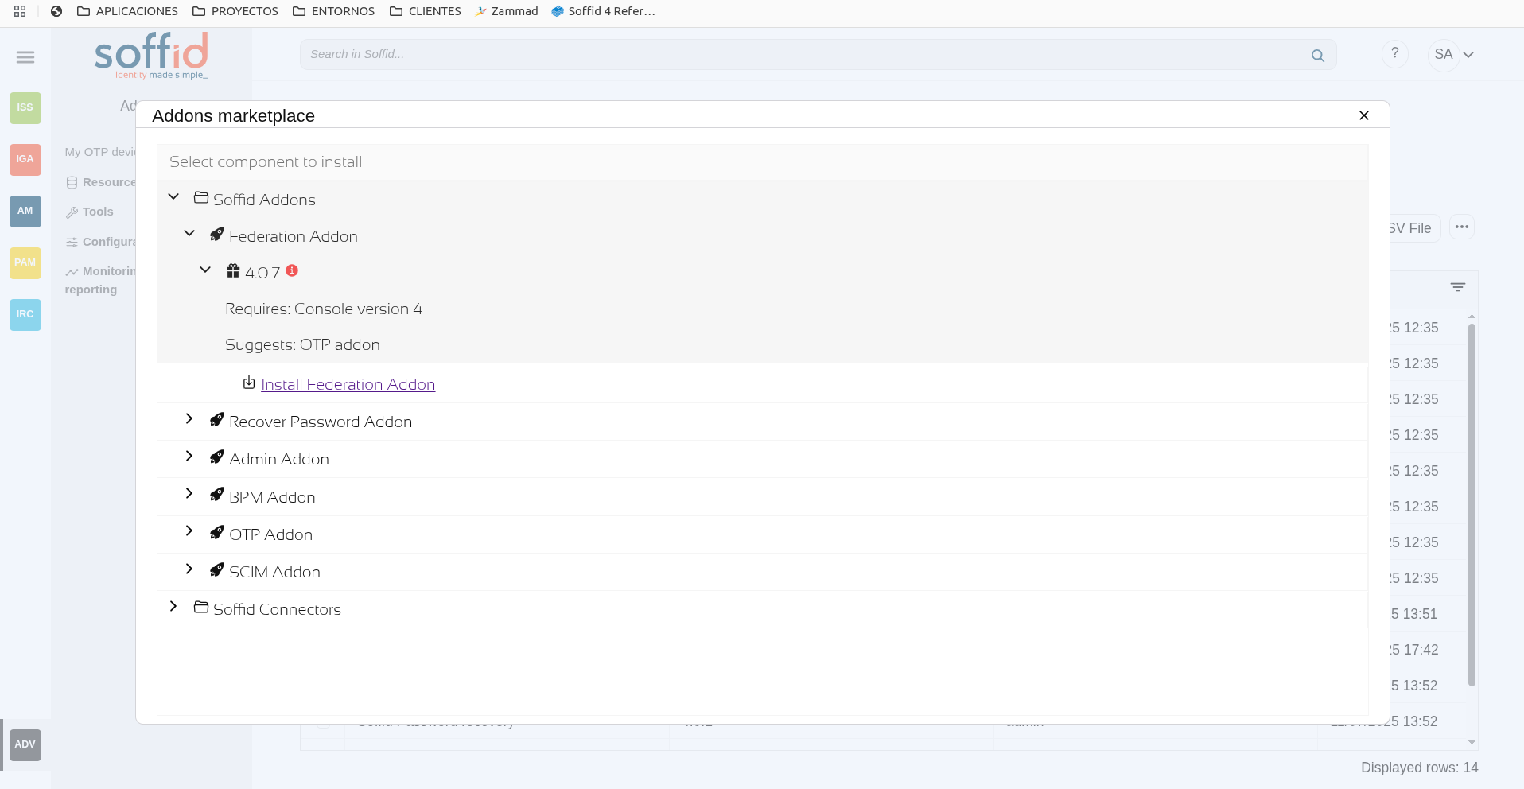Select the Federation Addon label

click(x=294, y=236)
